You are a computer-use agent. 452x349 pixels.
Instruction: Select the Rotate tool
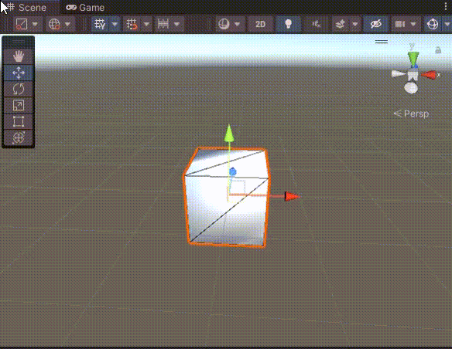point(19,89)
